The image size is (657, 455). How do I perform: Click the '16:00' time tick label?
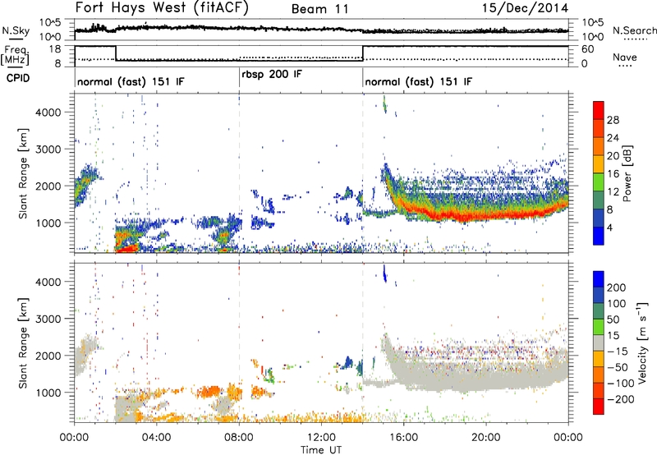pyautogui.click(x=404, y=438)
